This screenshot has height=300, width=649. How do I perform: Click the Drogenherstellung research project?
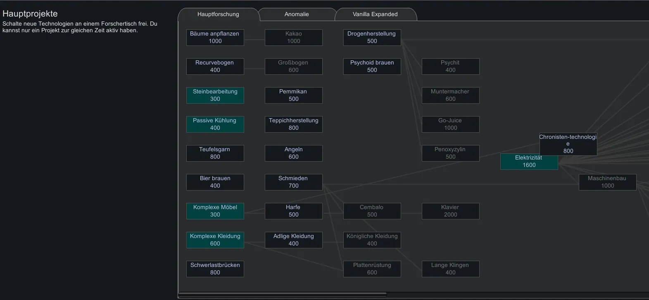point(372,37)
